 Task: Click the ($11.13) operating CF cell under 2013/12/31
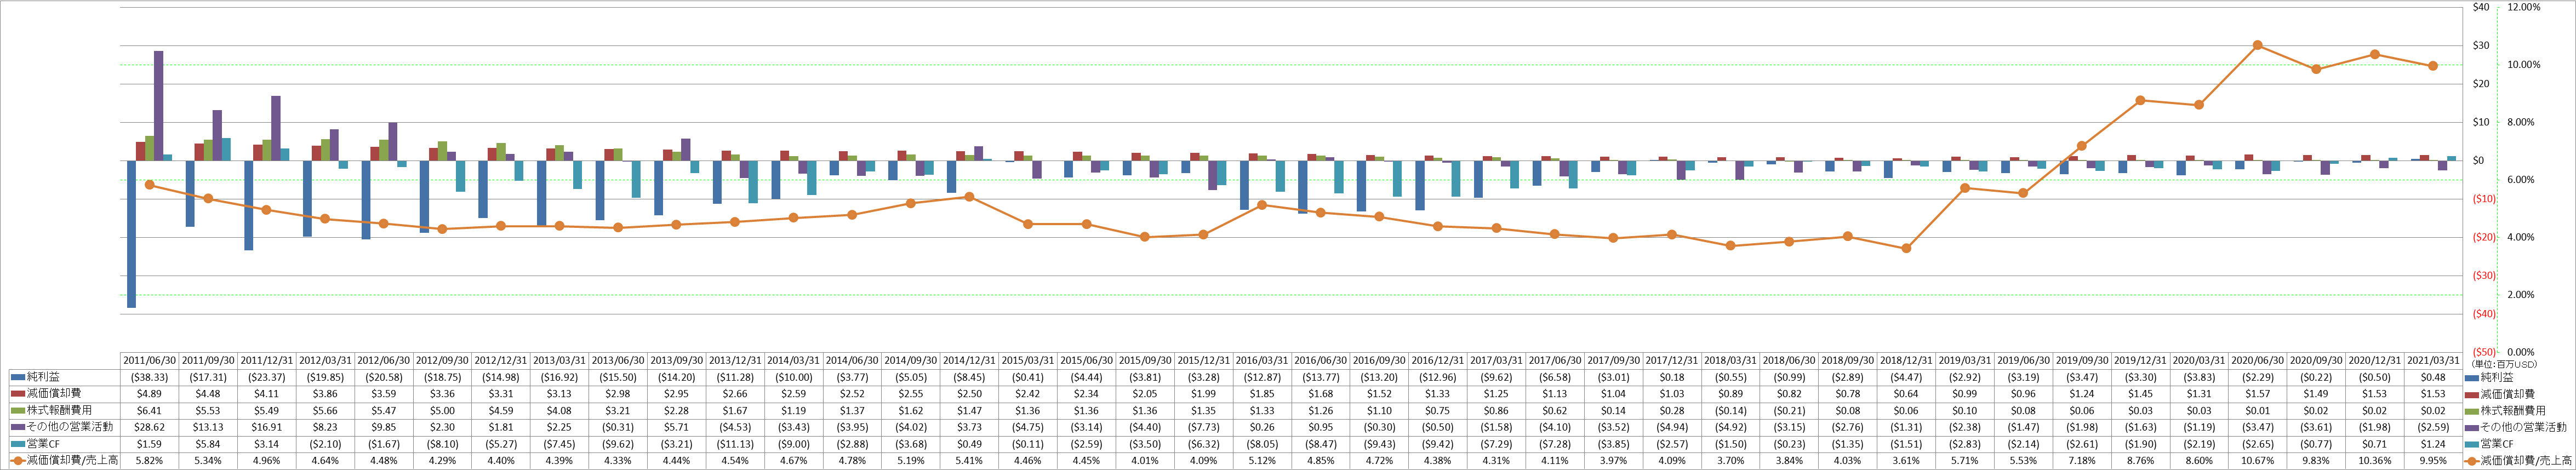tap(735, 444)
